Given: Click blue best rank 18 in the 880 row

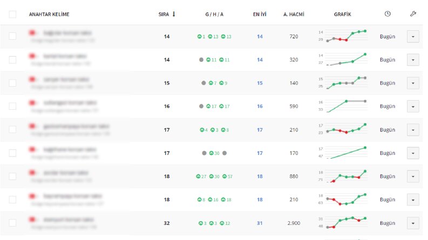Looking at the screenshot, I should [x=260, y=177].
